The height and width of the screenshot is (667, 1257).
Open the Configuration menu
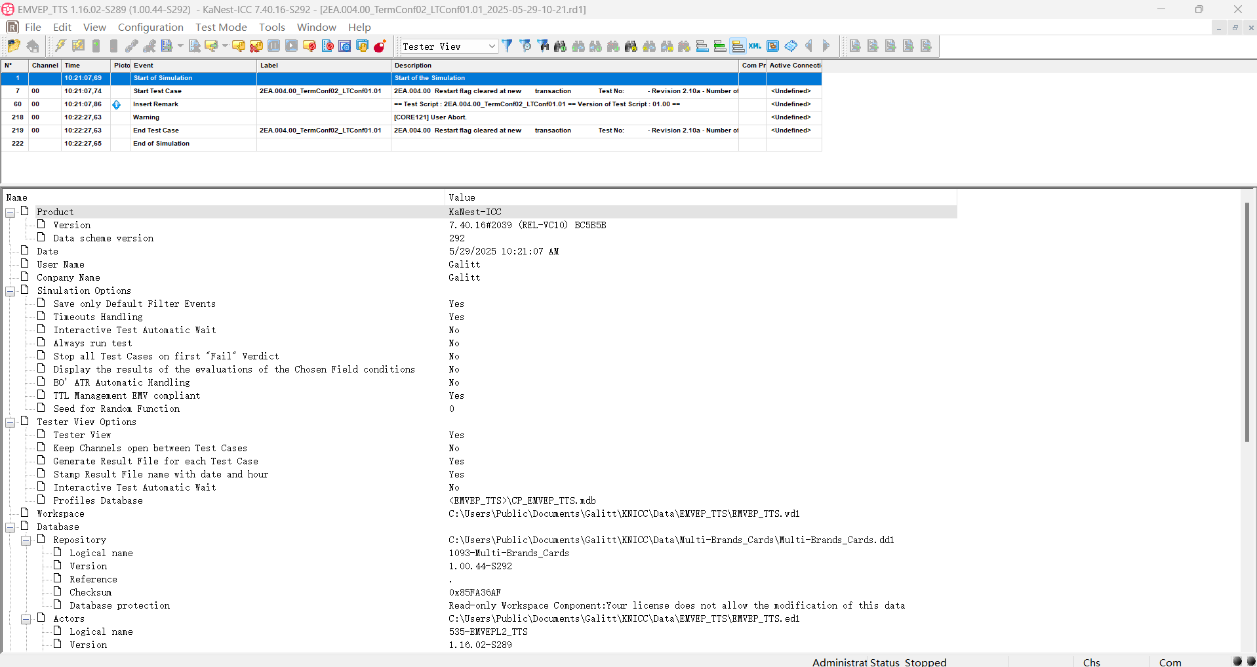coord(150,27)
